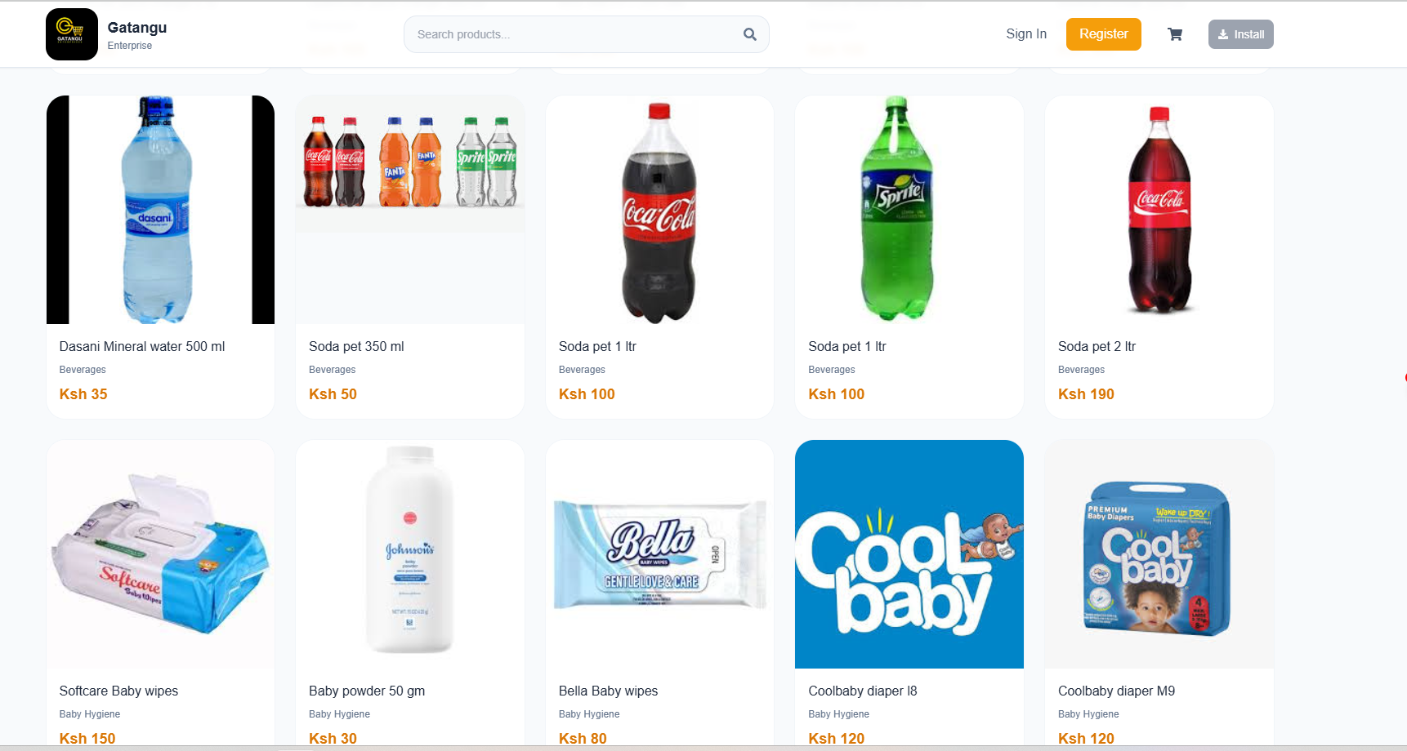This screenshot has width=1407, height=751.
Task: Open the Johnson's Baby powder image
Action: (x=410, y=554)
